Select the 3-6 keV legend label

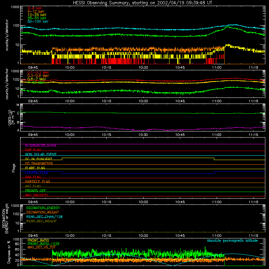pyautogui.click(x=35, y=8)
